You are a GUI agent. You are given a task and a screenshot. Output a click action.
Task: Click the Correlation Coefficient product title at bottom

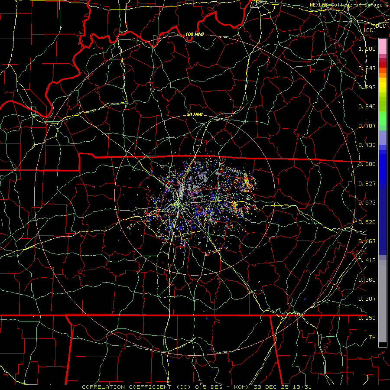coord(196,387)
